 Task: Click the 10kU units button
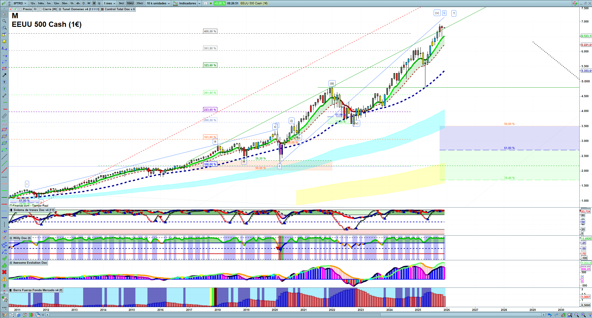[130, 3]
